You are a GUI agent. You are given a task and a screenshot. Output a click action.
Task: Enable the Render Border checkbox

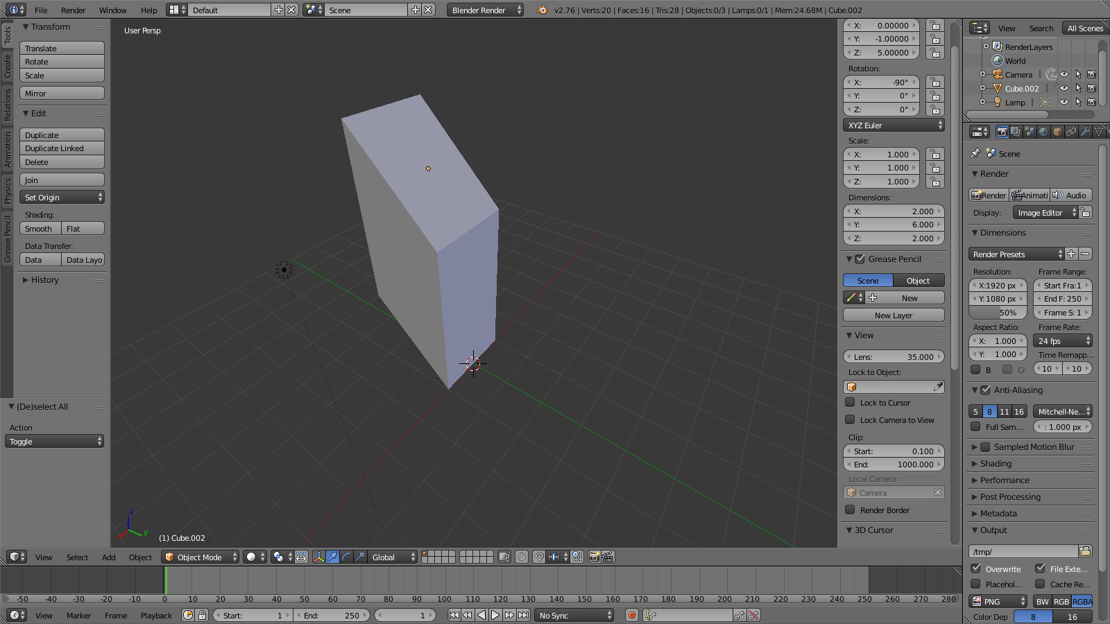850,510
